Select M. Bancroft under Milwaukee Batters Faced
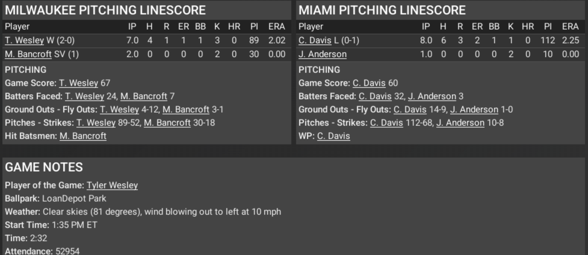 pos(144,96)
